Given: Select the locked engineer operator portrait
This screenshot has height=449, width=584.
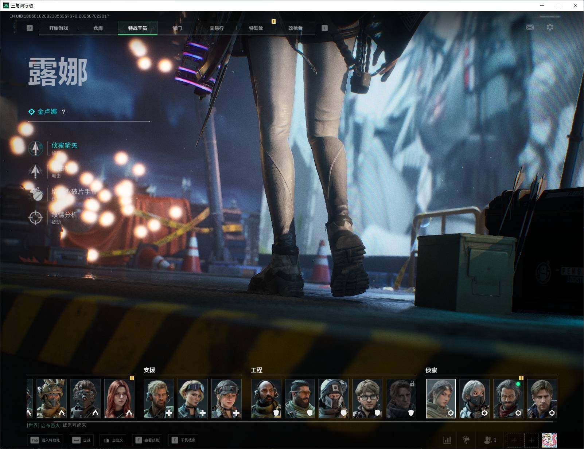Looking at the screenshot, I should [x=401, y=398].
